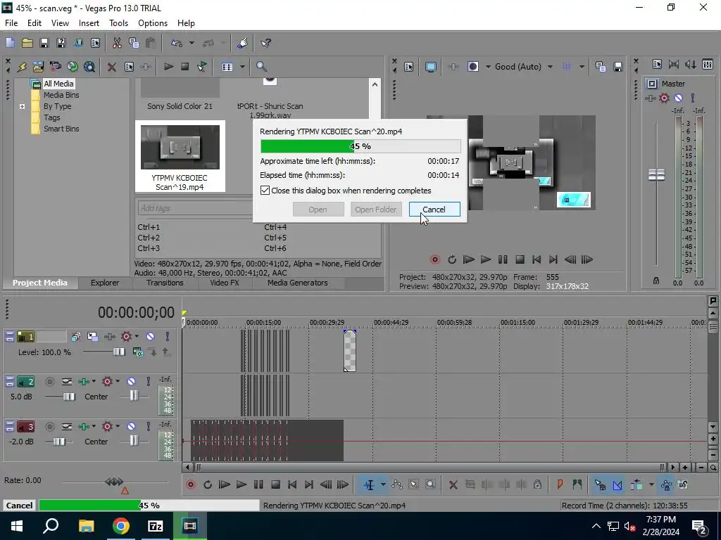This screenshot has width=721, height=540.
Task: Click the Open project folder icon
Action: [27, 43]
